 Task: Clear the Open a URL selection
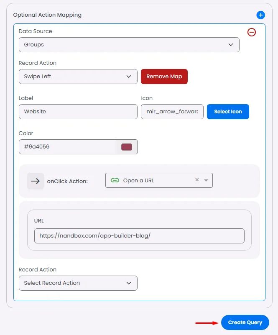tap(197, 180)
